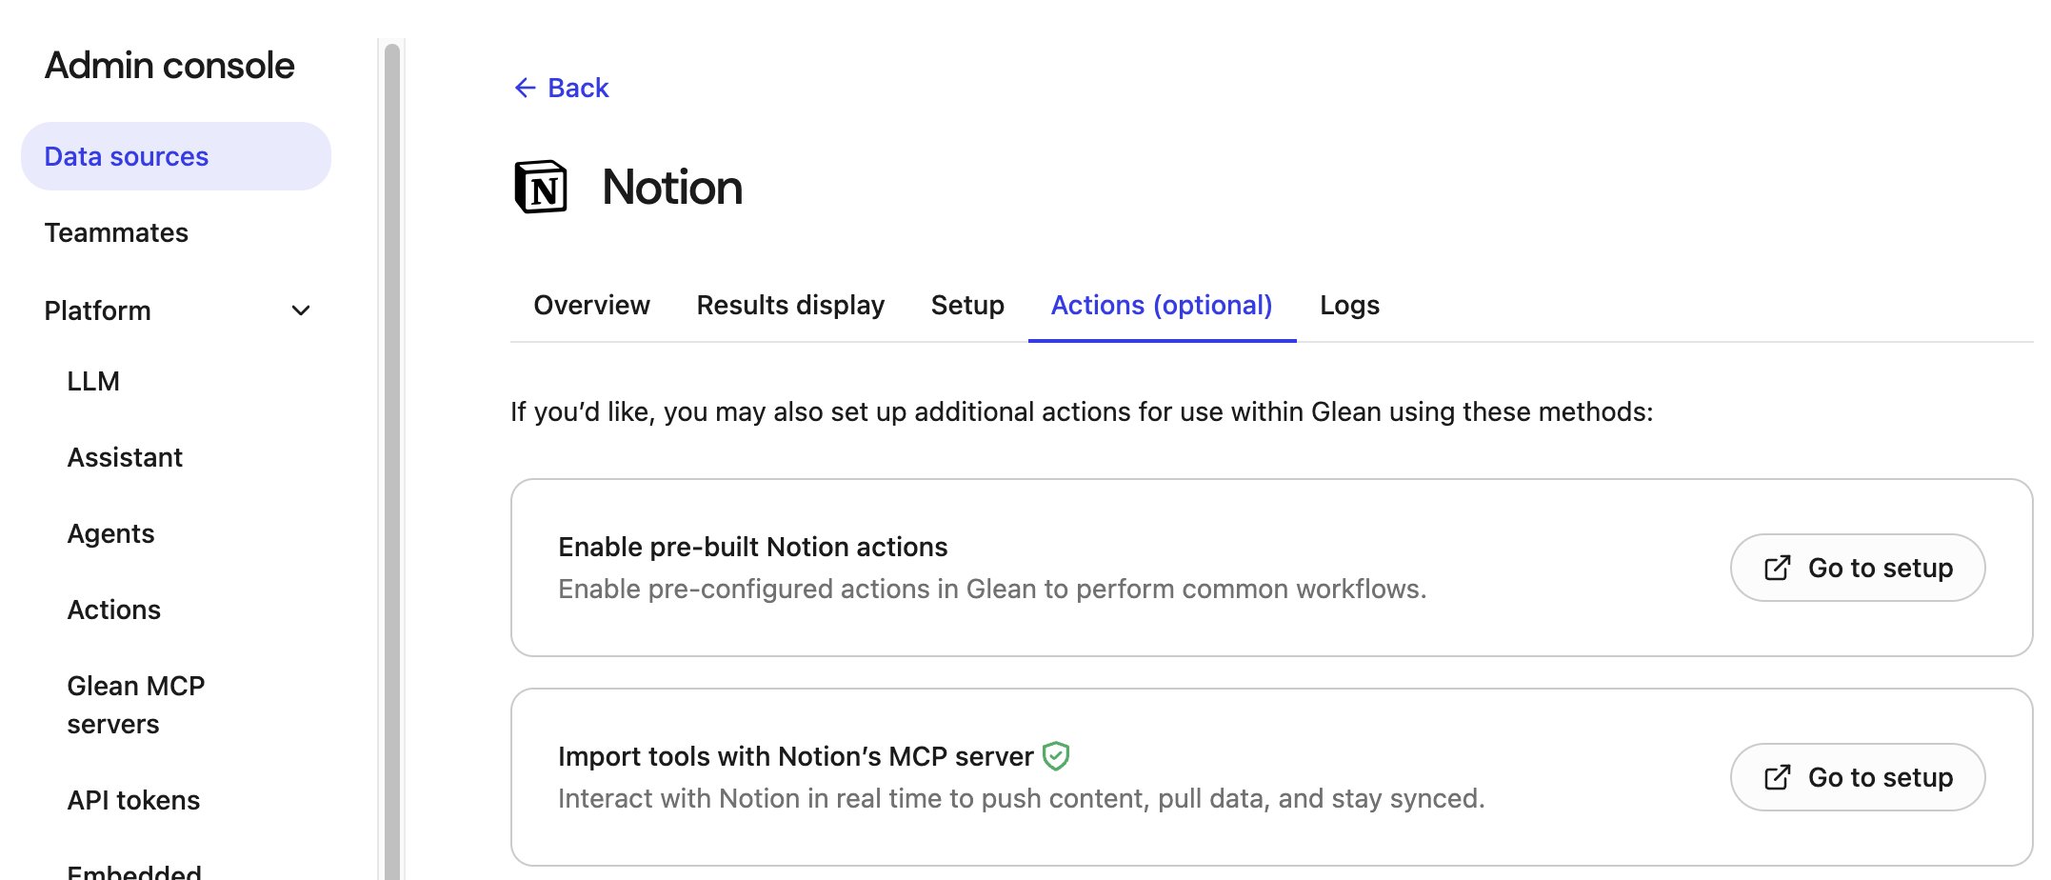Click the Notion logo icon

coord(541,187)
